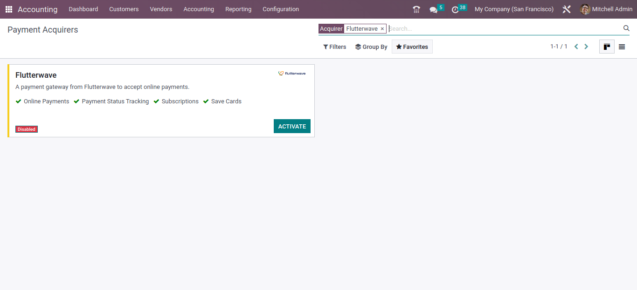Open the apps grid menu icon
Screen dimensions: 637x290
click(9, 9)
